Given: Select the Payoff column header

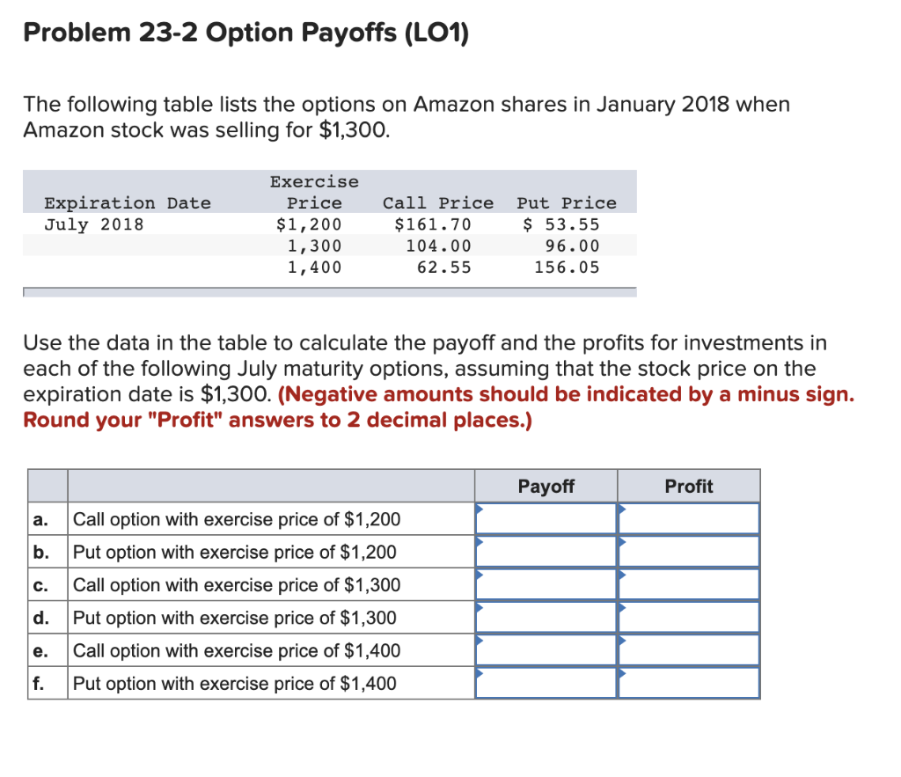Looking at the screenshot, I should tap(546, 486).
